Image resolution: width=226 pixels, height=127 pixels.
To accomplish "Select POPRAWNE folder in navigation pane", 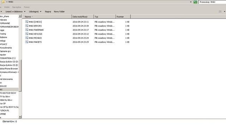I will point(5,23).
